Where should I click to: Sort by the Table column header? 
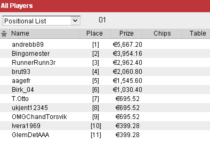(196, 33)
